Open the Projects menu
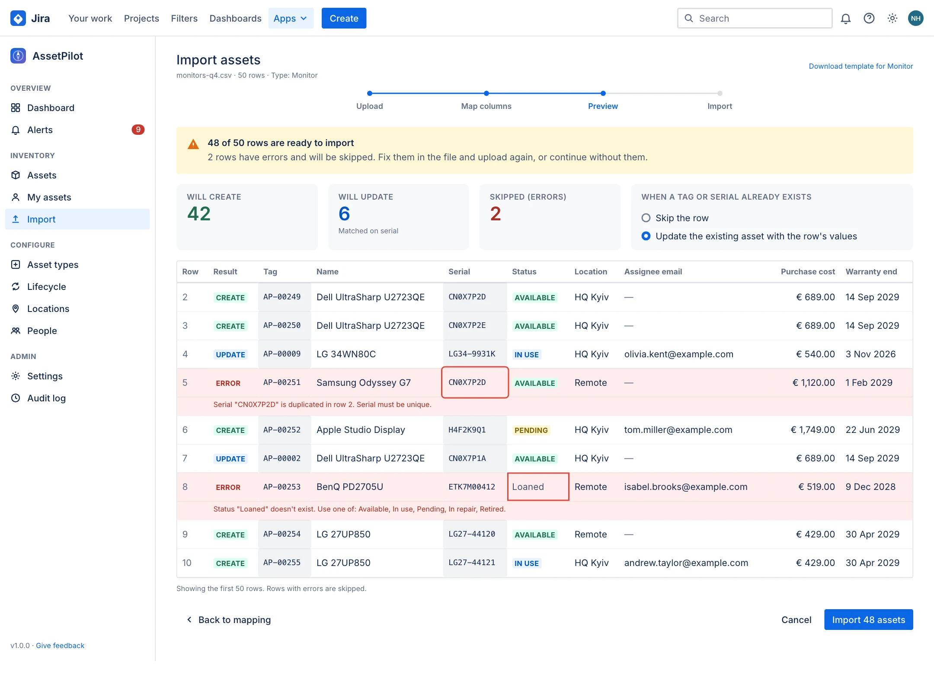Screen dimensions: 934x674 [141, 18]
